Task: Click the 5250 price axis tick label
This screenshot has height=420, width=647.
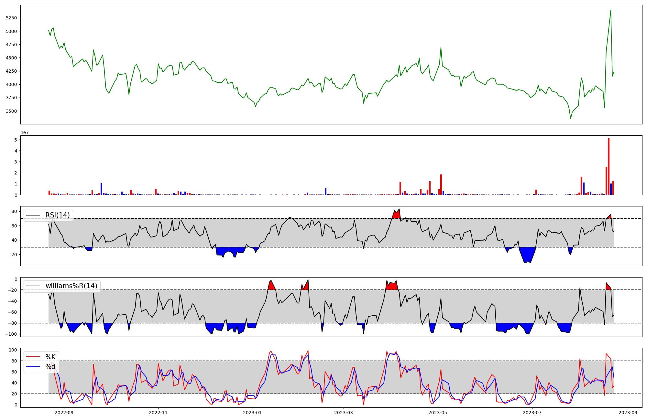Action: tap(11, 18)
